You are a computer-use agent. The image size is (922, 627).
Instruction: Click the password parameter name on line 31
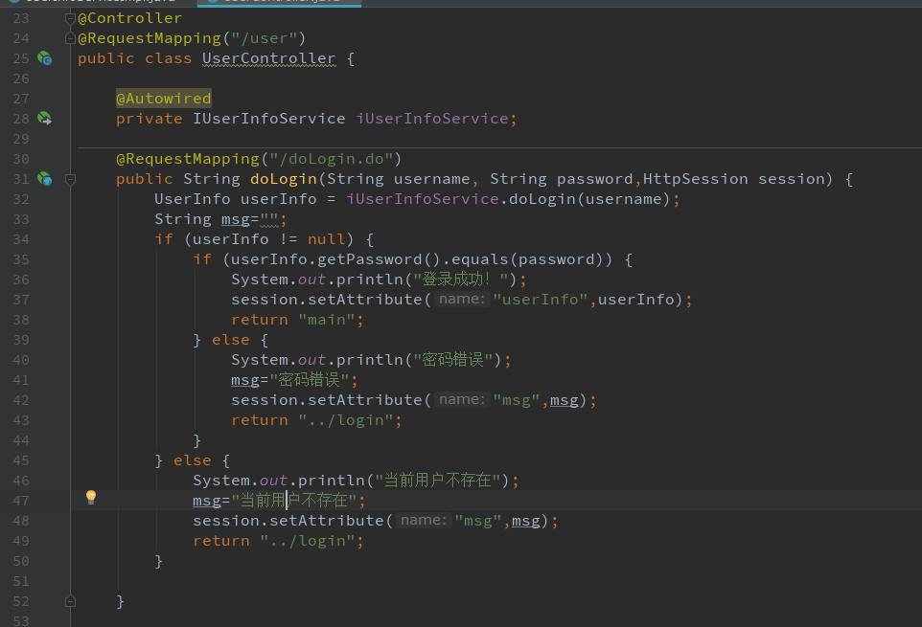[594, 179]
